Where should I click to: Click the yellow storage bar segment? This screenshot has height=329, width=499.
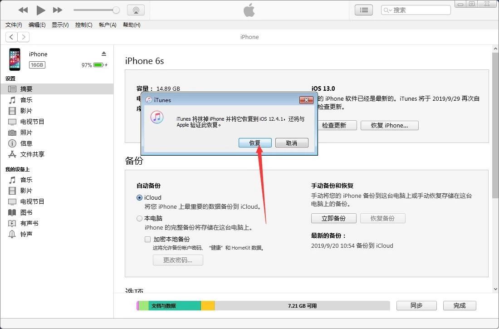(208, 306)
